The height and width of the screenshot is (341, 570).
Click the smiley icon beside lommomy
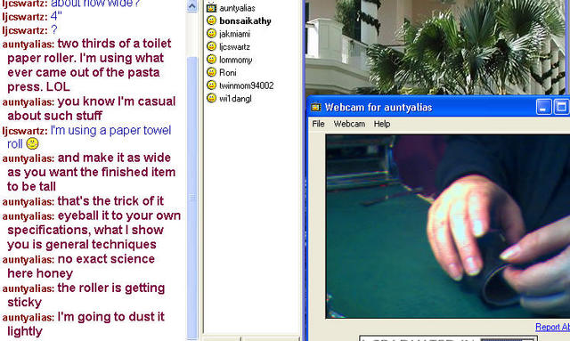(211, 60)
